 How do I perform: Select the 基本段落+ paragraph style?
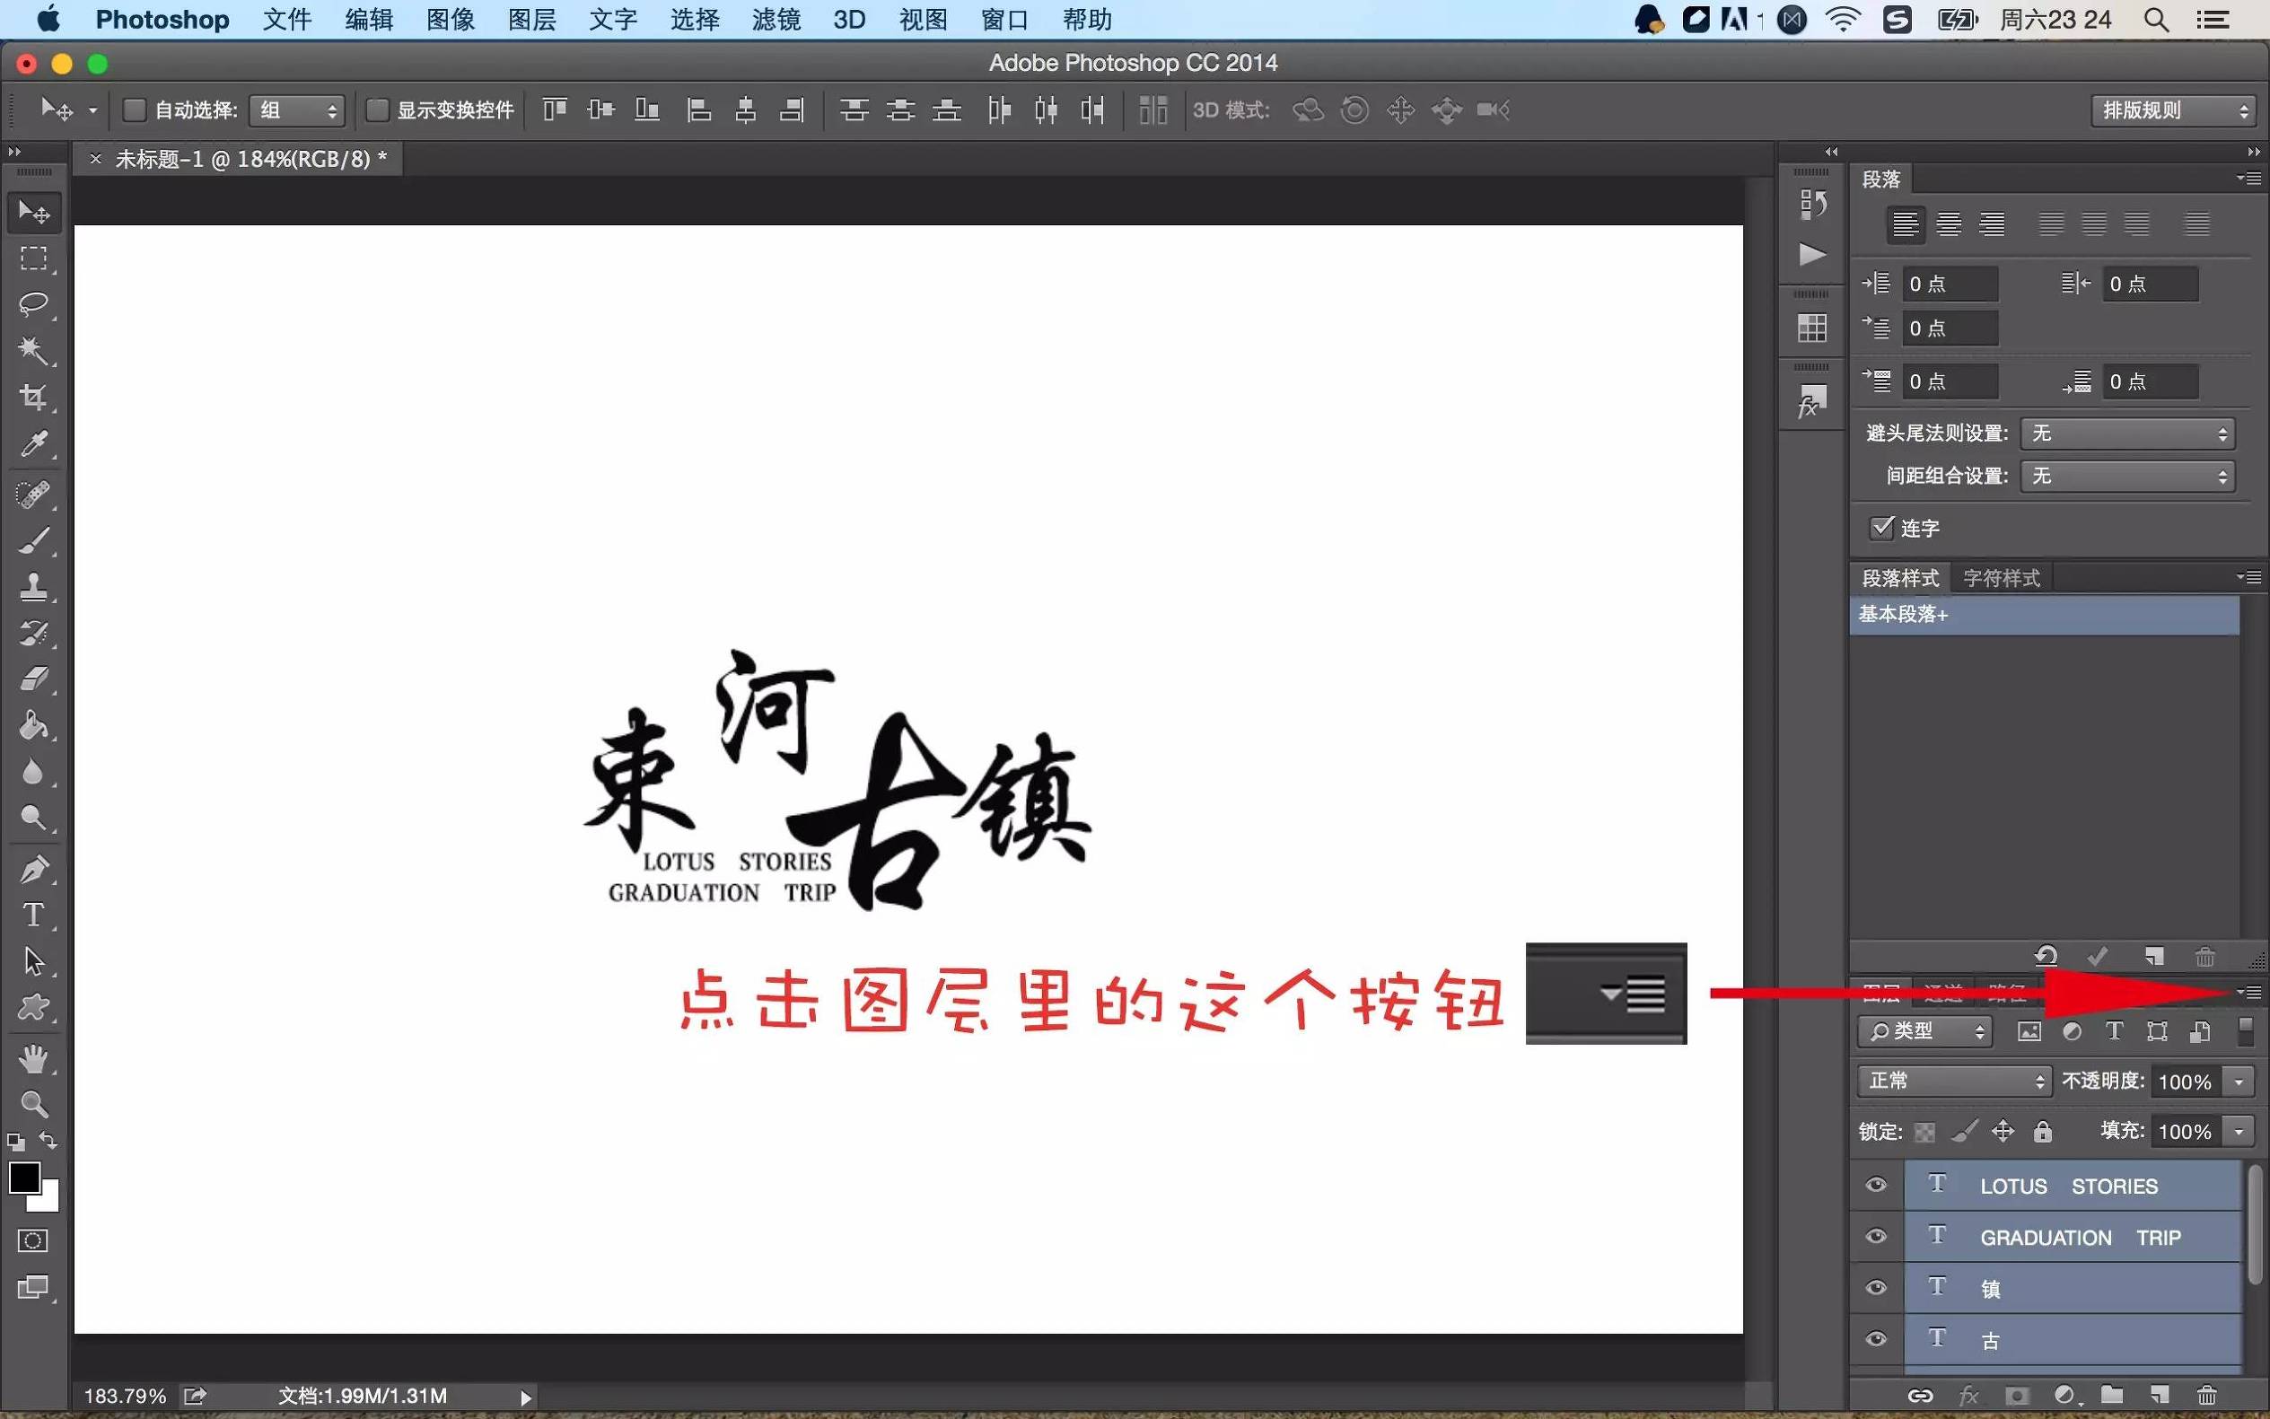pos(1902,615)
